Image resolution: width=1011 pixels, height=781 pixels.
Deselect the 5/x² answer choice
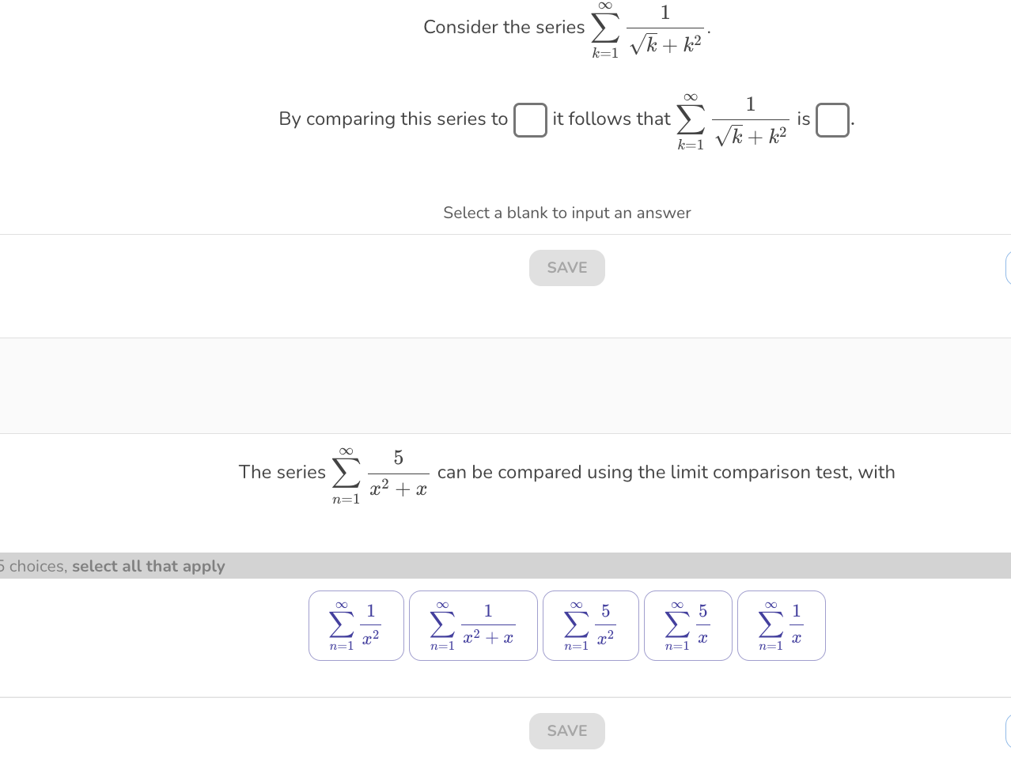coord(591,625)
